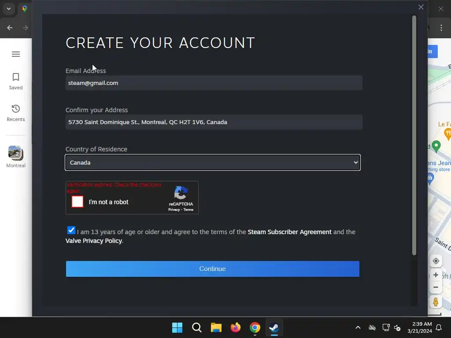Check the I'm not a robot checkbox
The image size is (451, 338).
click(78, 202)
